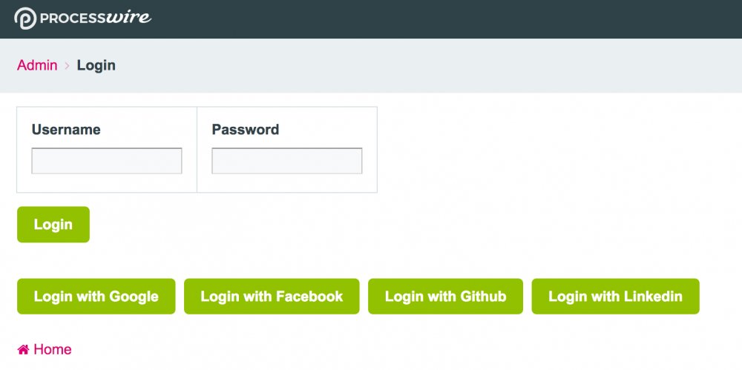Focus the Username input field
This screenshot has width=742, height=370.
(x=107, y=161)
